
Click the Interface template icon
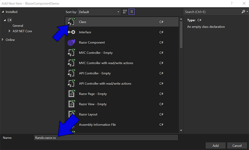pos(71,32)
